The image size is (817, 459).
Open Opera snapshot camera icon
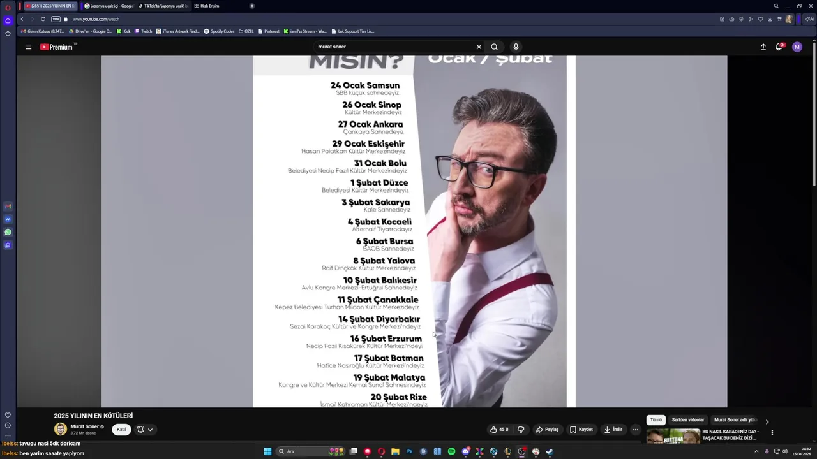tap(731, 19)
